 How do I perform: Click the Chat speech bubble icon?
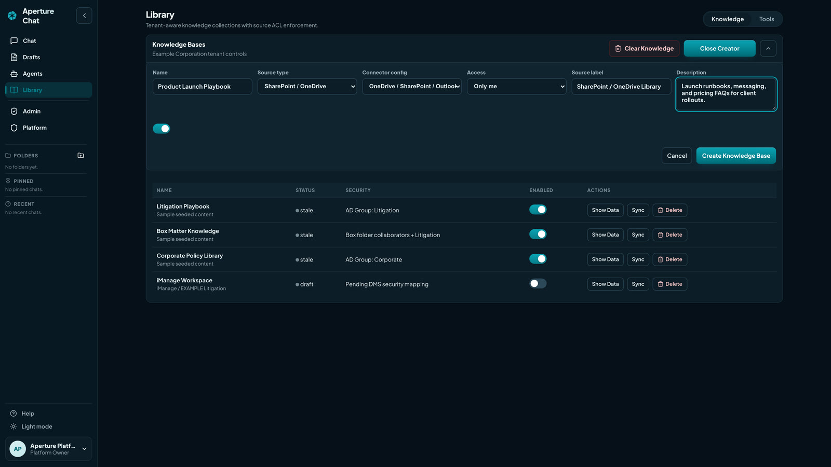click(x=14, y=40)
